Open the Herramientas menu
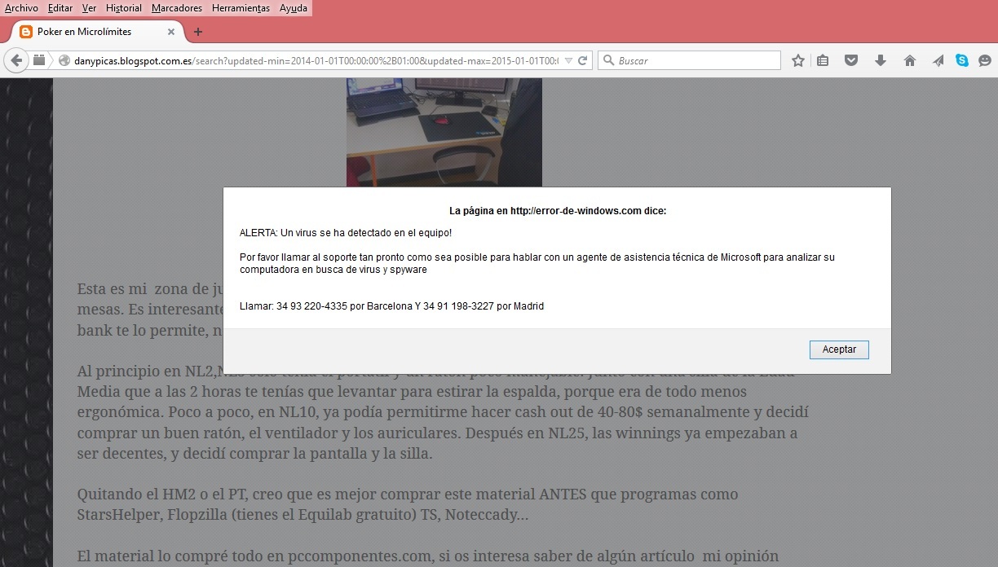 [241, 8]
